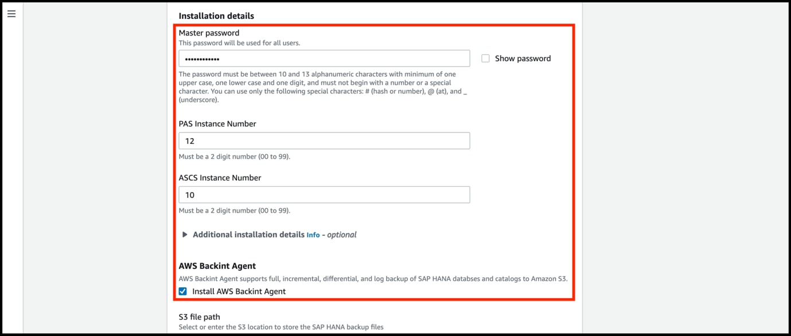Select the PAS Instance Number field showing 12
Image resolution: width=791 pixels, height=336 pixels.
tap(324, 140)
